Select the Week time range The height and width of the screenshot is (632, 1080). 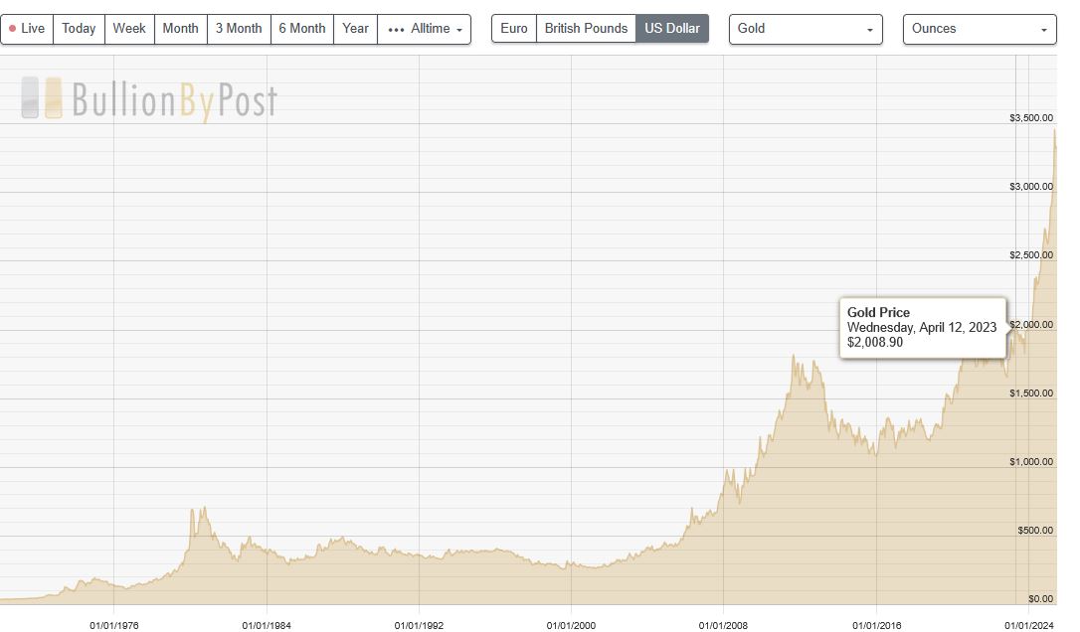click(129, 29)
